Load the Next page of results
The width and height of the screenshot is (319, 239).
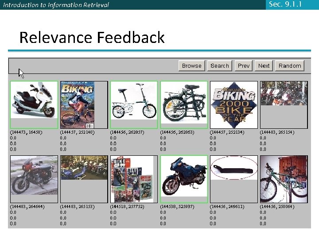[264, 66]
